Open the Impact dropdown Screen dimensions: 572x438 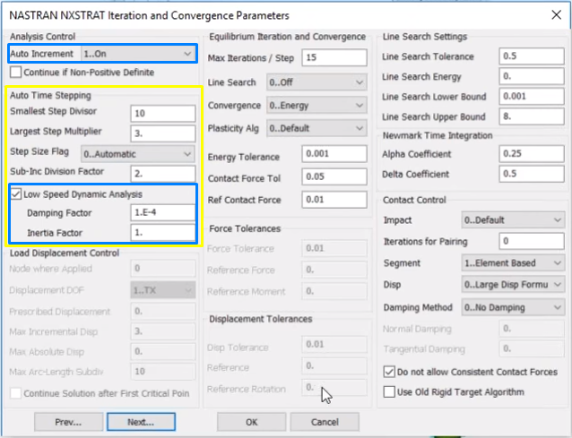coord(513,220)
